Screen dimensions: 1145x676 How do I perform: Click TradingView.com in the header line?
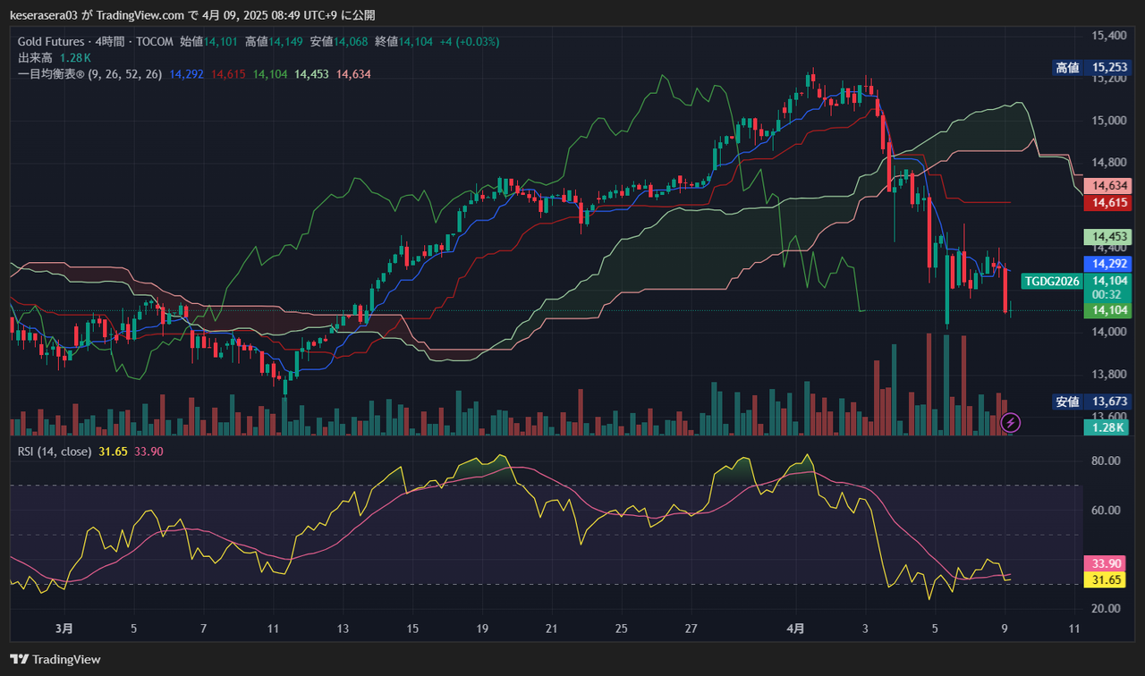140,15
